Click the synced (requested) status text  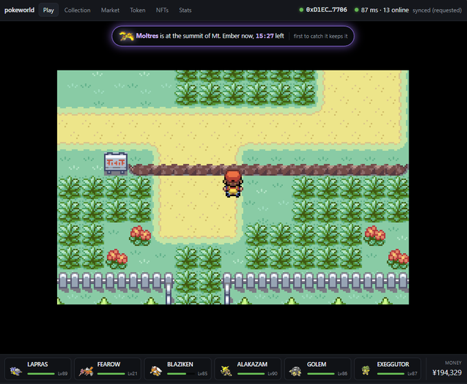click(437, 10)
